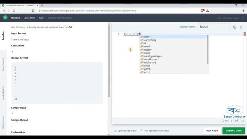Click the problem panel vertical scrollbar

[109, 61]
